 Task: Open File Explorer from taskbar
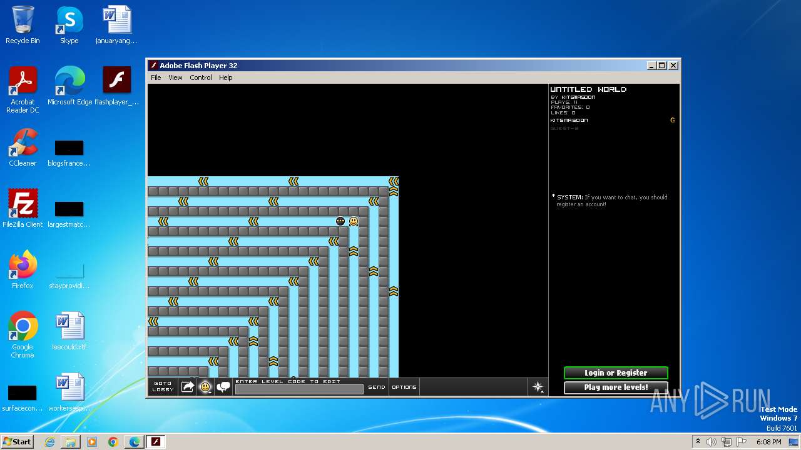point(71,442)
